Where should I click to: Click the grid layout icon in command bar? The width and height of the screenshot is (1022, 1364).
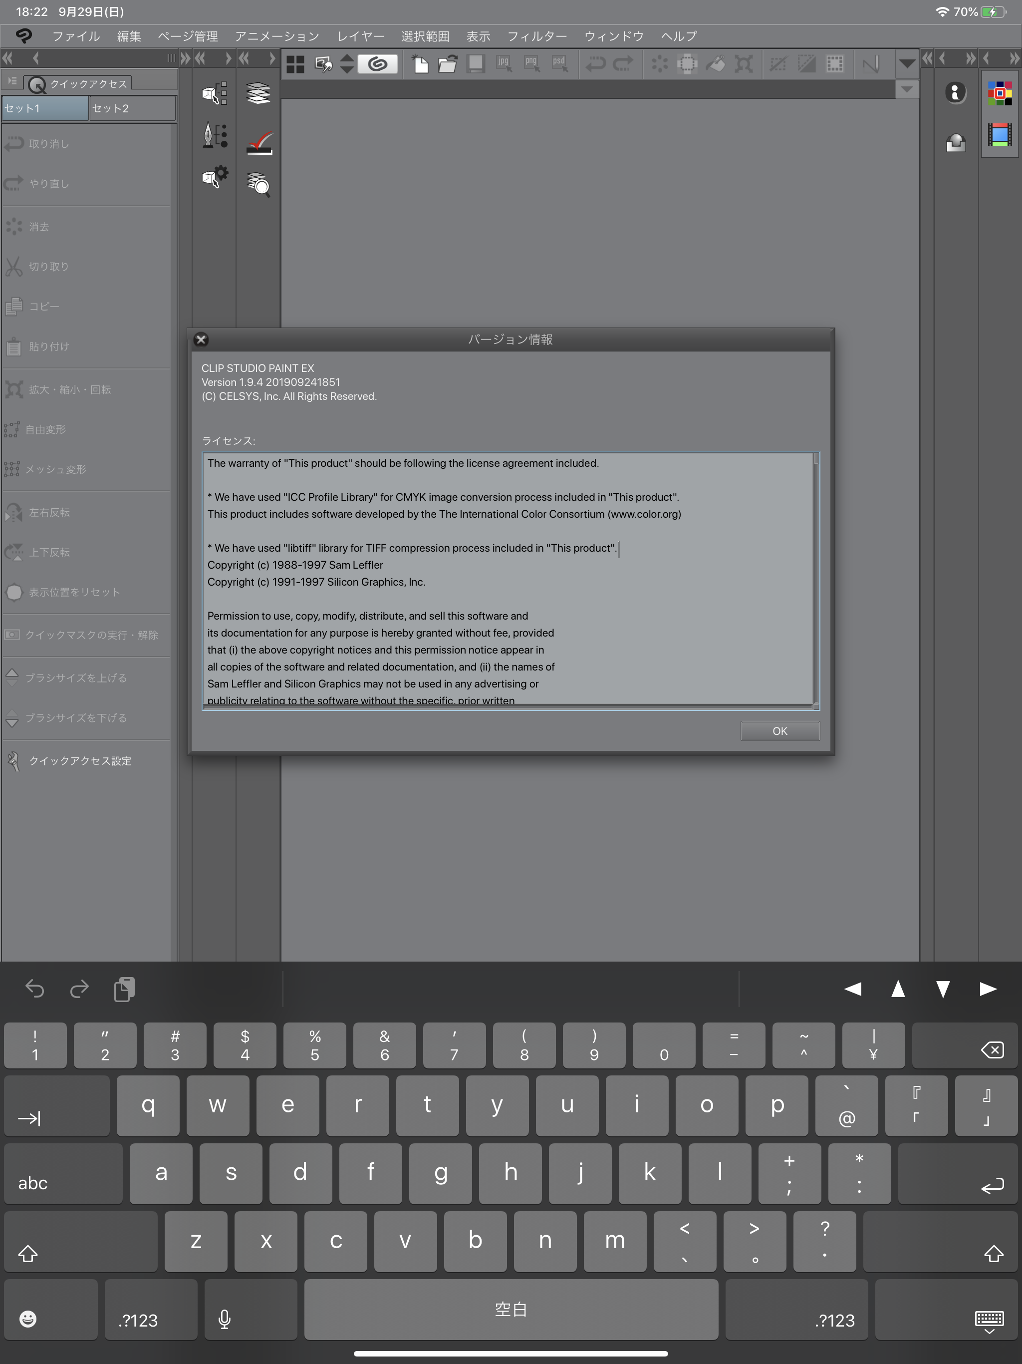[x=295, y=64]
